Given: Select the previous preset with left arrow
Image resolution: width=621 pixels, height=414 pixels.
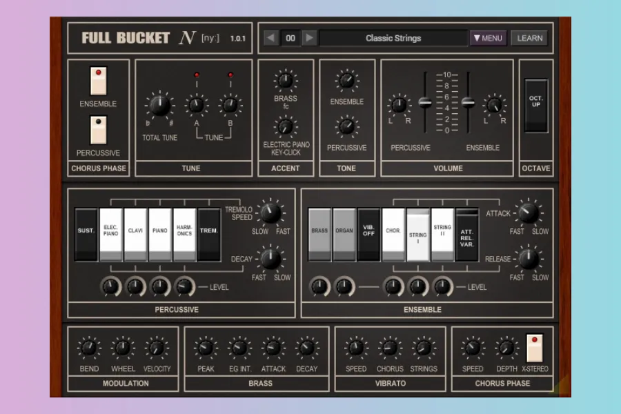Looking at the screenshot, I should click(271, 38).
